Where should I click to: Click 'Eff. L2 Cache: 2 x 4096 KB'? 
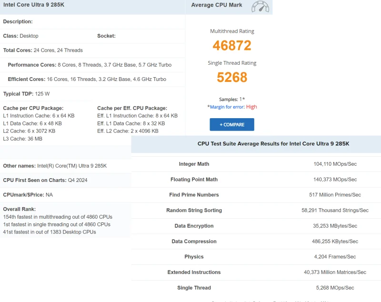click(x=128, y=131)
